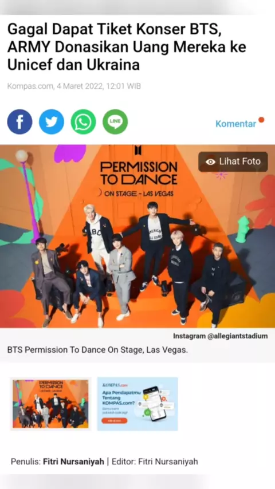This screenshot has width=275, height=489.
Task: Open the BTS poster thumbnail below caption
Action: pyautogui.click(x=50, y=404)
